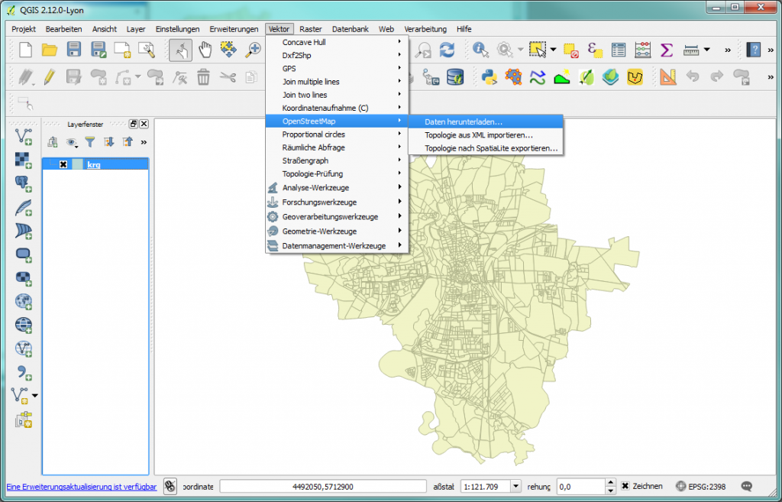The height and width of the screenshot is (502, 782).
Task: Uncheck the krg layer visibility checkbox
Action: [63, 164]
